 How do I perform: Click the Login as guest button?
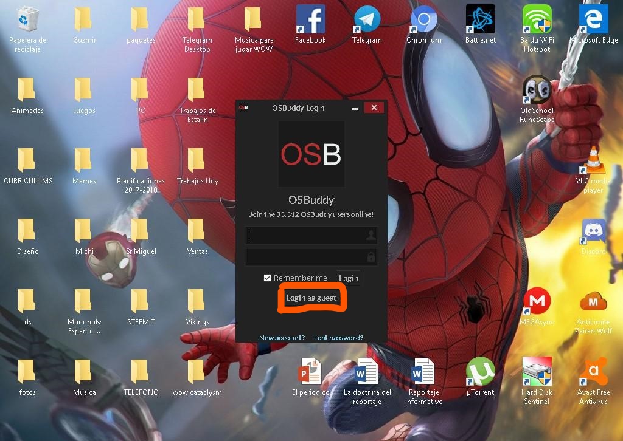(x=311, y=298)
